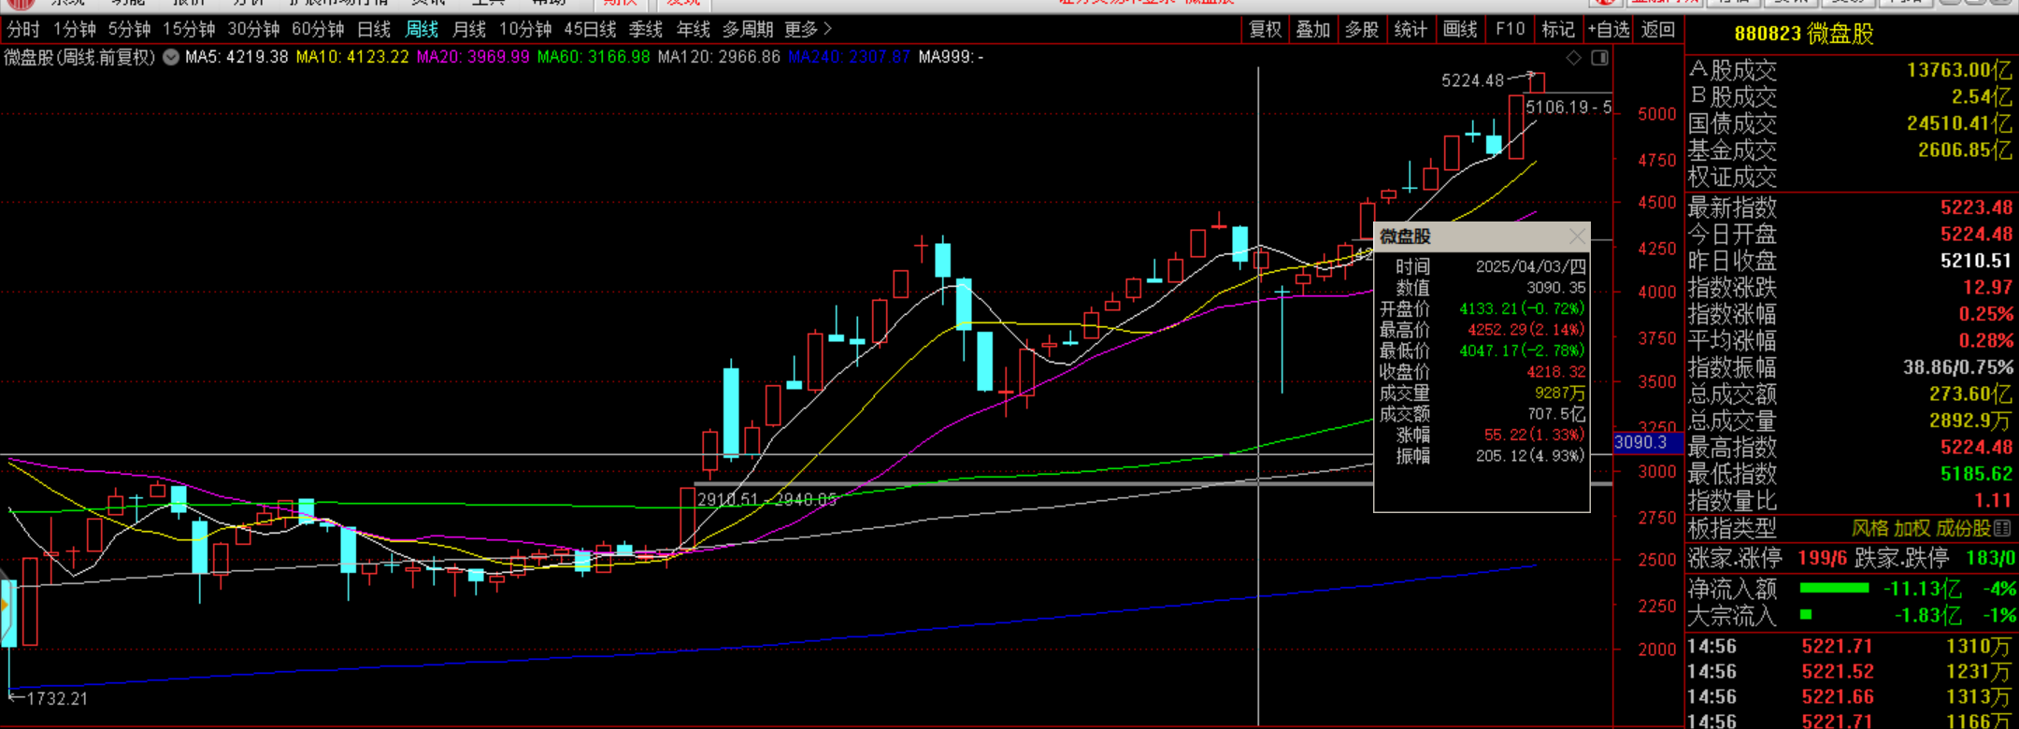The height and width of the screenshot is (729, 2019).
Task: Click the 成份股 constituents link
Action: (x=1964, y=529)
